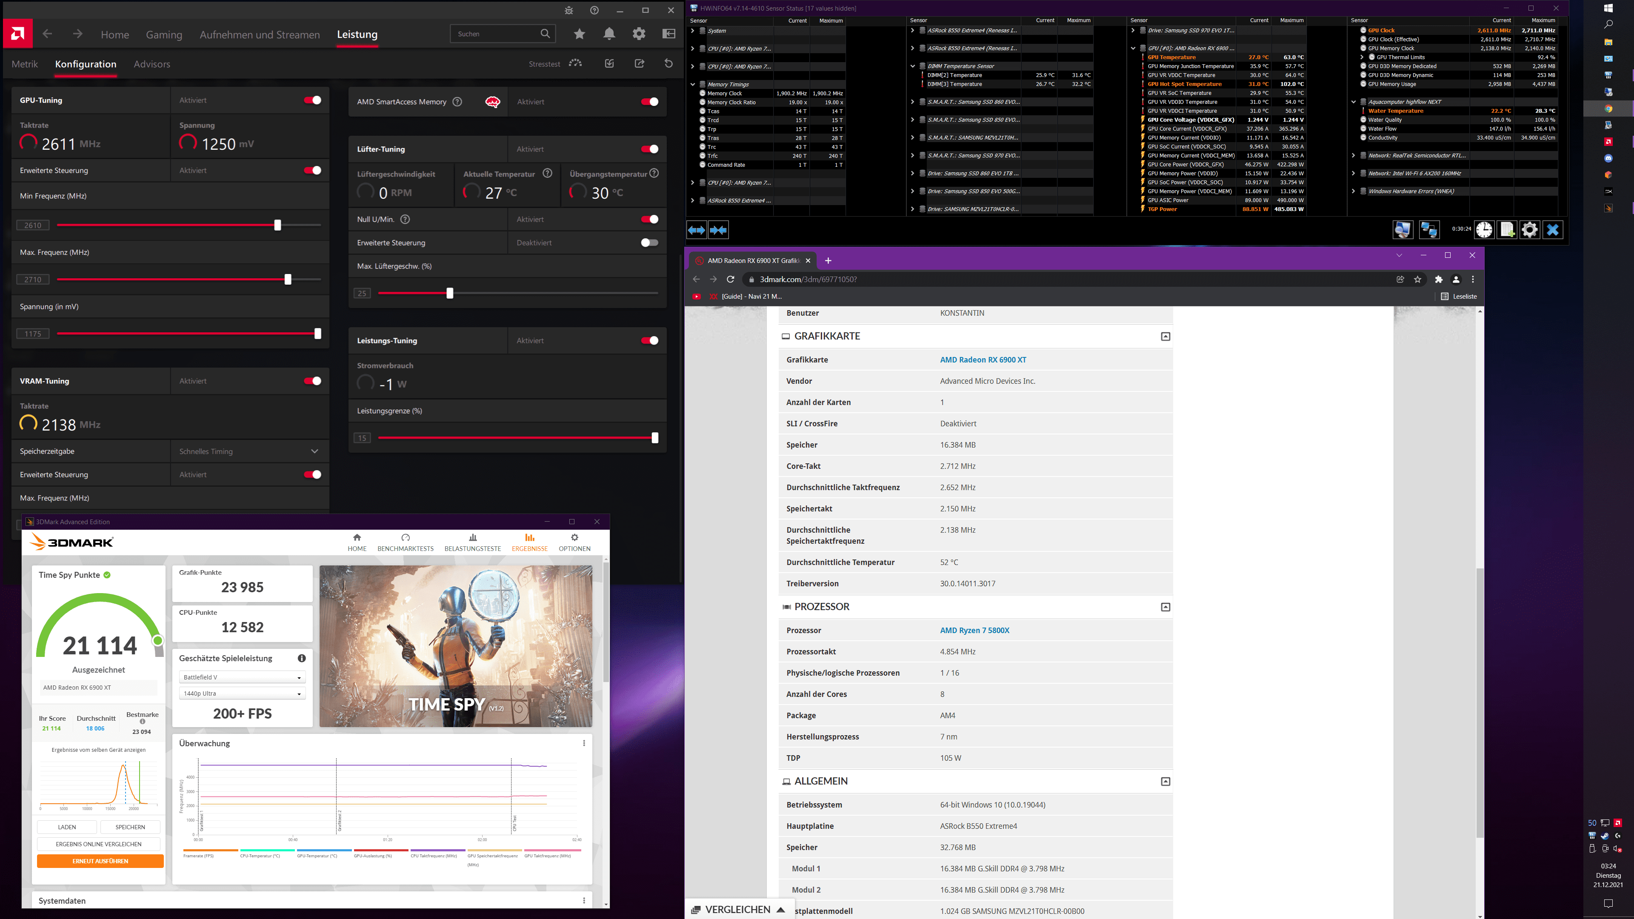Click ERNEUT AUSFÜHREN button

[x=100, y=861]
